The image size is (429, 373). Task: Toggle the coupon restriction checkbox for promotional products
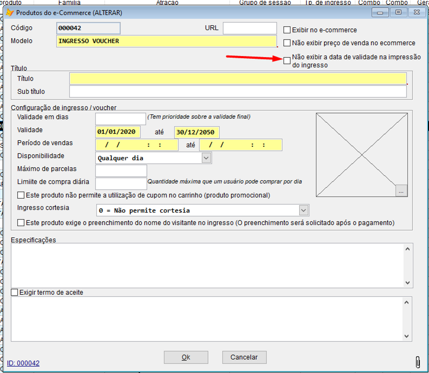[x=20, y=195]
